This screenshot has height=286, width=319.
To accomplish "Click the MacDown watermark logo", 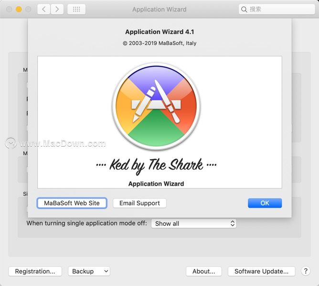I will (11, 143).
